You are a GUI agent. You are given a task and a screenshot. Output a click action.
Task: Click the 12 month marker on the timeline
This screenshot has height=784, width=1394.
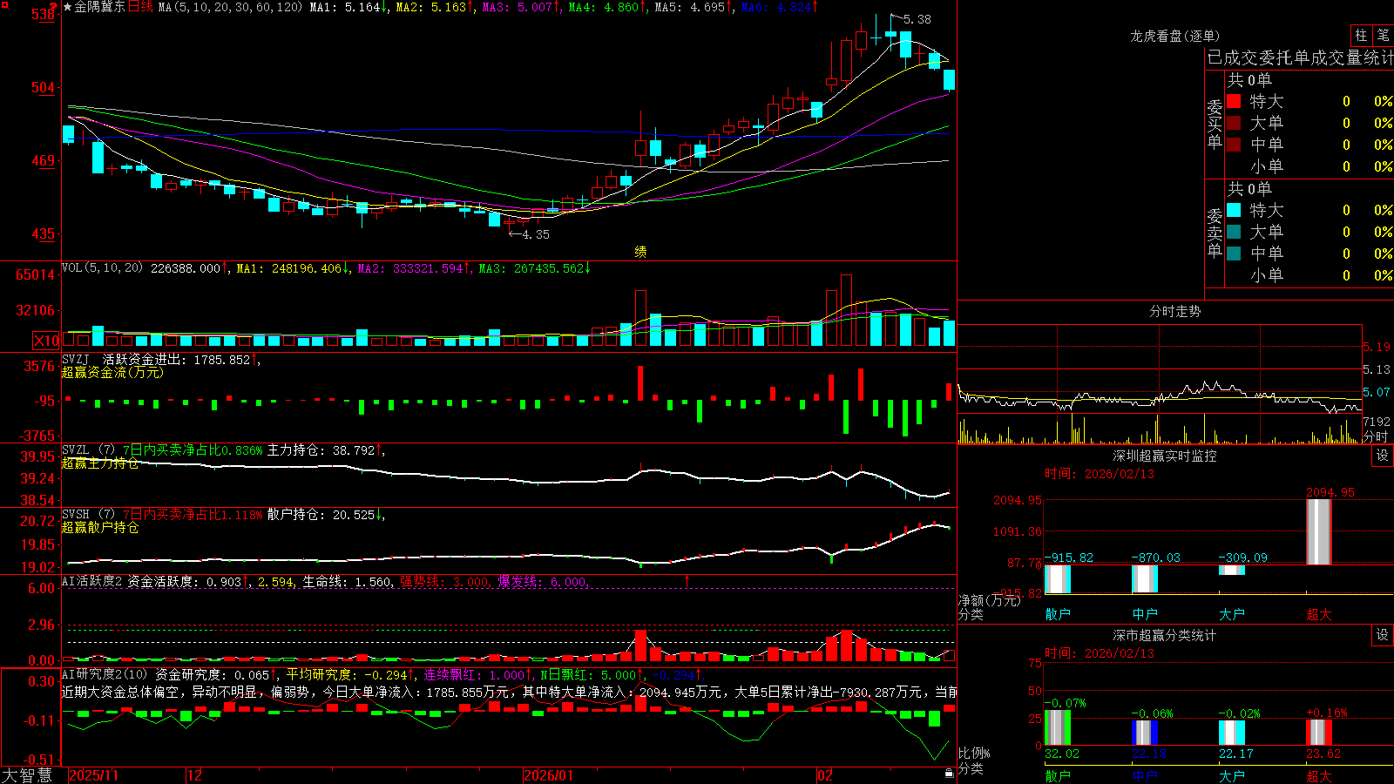195,775
